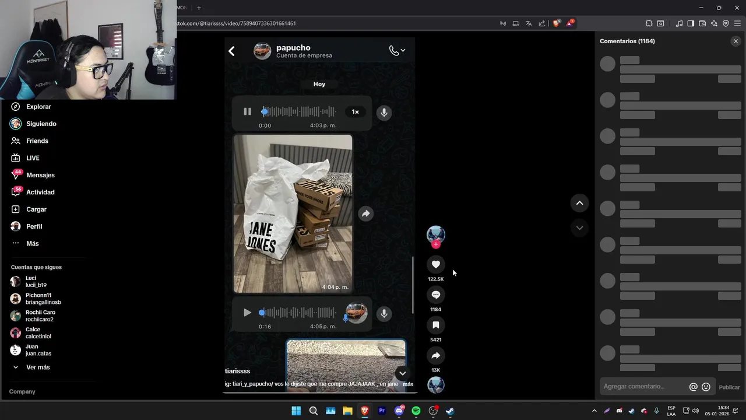
Task: Open followed account Luci lucii_b19
Action: (36, 282)
